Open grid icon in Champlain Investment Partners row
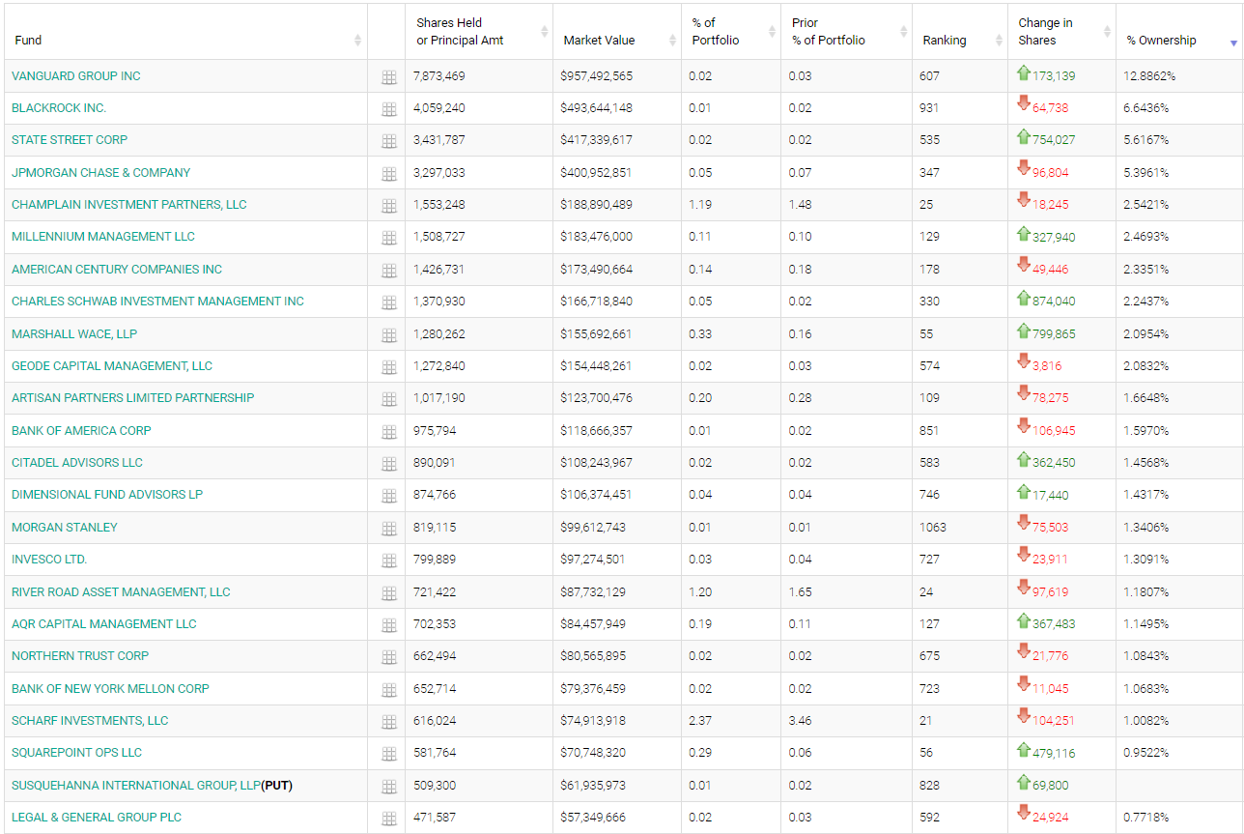The image size is (1244, 834). [389, 206]
